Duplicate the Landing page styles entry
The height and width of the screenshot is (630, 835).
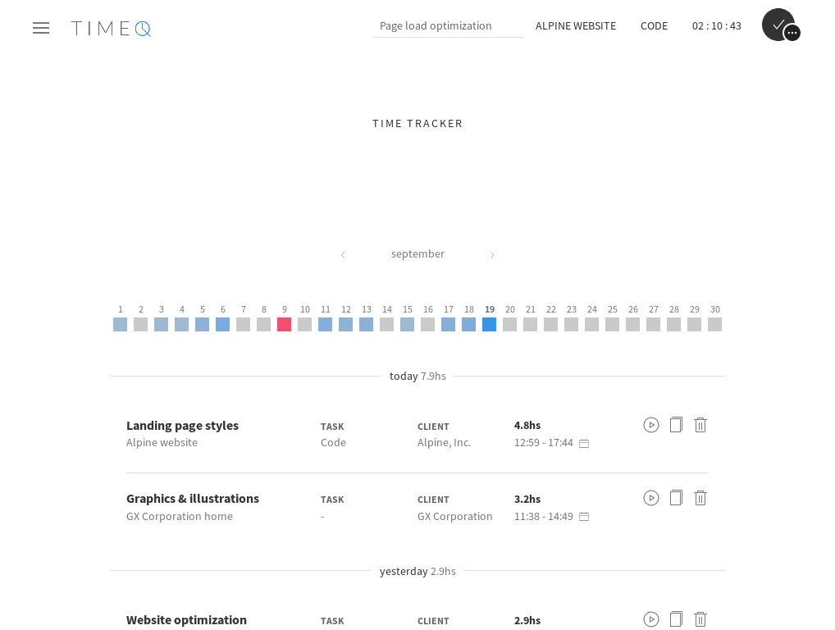coord(676,425)
